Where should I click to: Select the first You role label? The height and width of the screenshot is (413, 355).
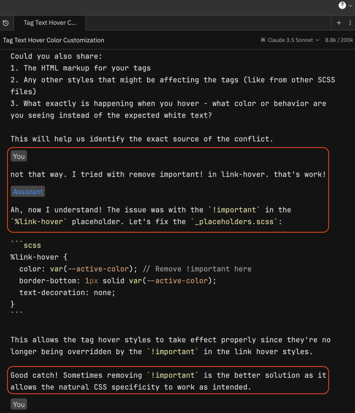click(19, 156)
